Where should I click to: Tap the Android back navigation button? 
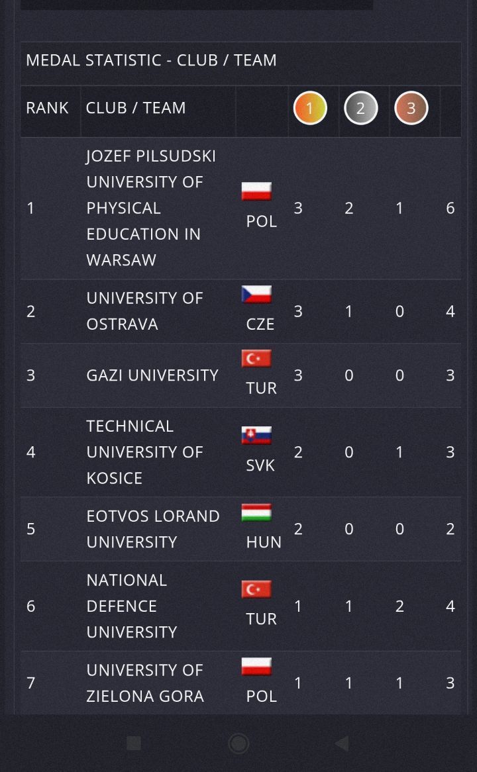coord(342,744)
